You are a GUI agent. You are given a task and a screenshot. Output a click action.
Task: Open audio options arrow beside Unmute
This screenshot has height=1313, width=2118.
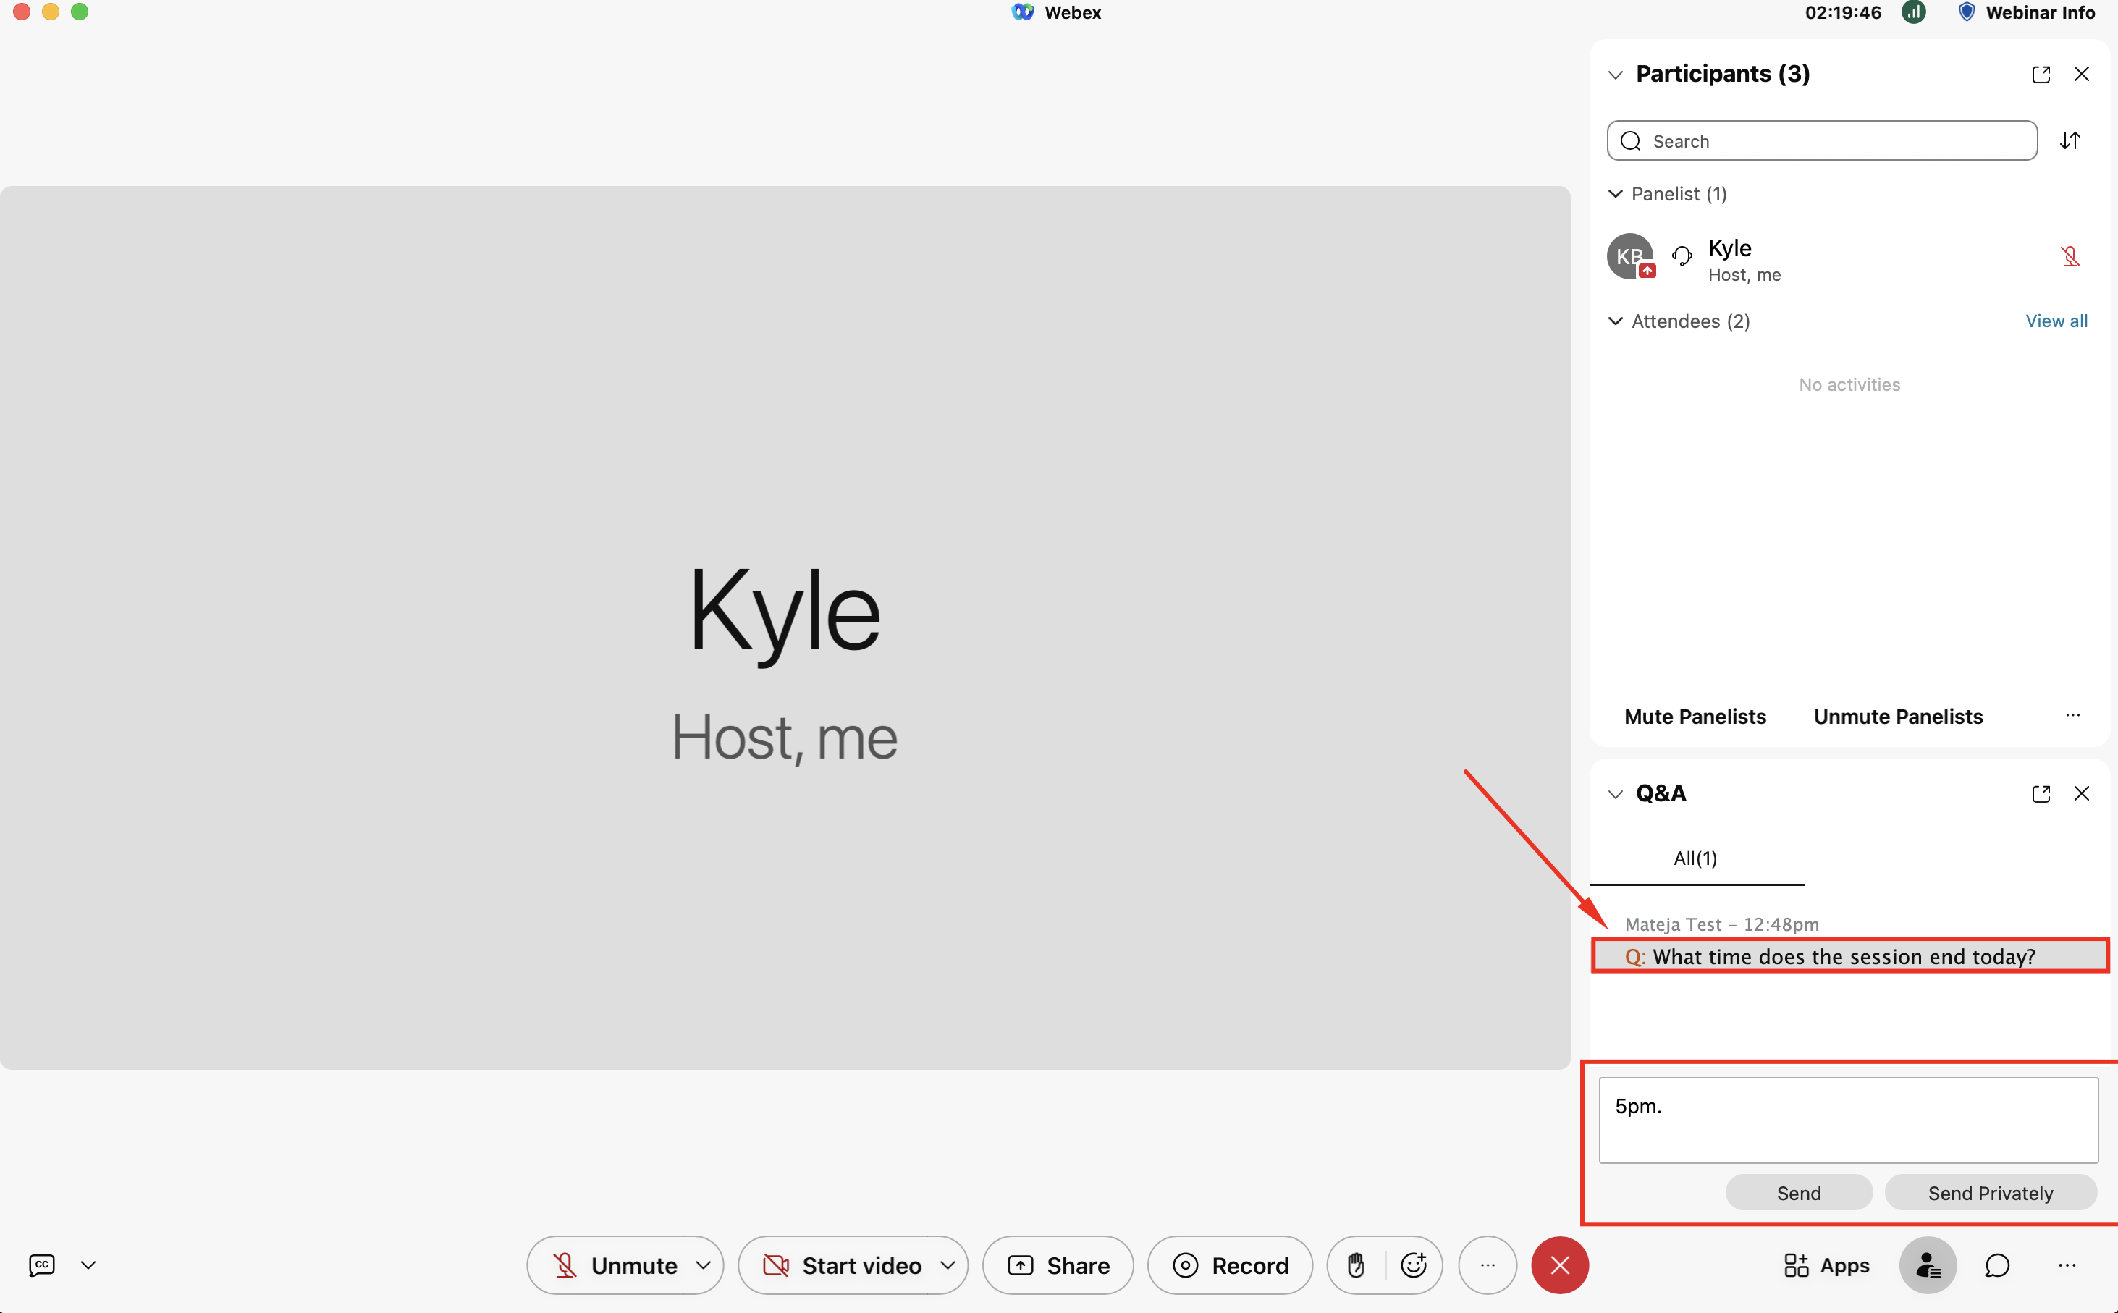tap(704, 1265)
